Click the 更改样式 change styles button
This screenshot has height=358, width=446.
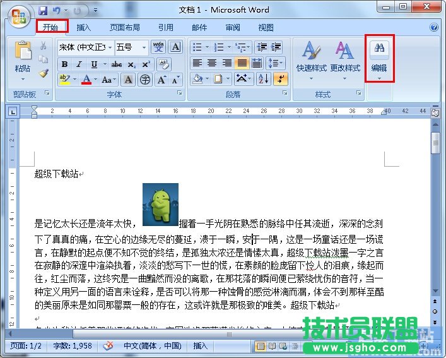click(x=345, y=58)
